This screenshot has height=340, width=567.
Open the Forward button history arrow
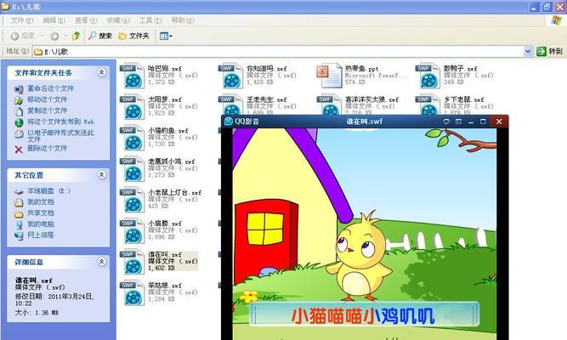click(65, 36)
